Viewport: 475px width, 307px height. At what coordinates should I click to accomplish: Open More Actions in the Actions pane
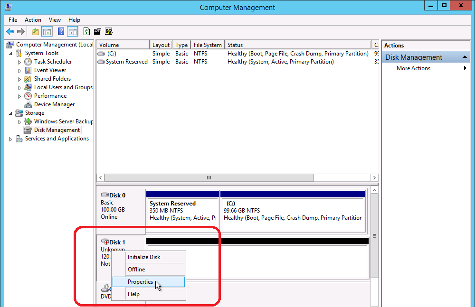pos(414,68)
